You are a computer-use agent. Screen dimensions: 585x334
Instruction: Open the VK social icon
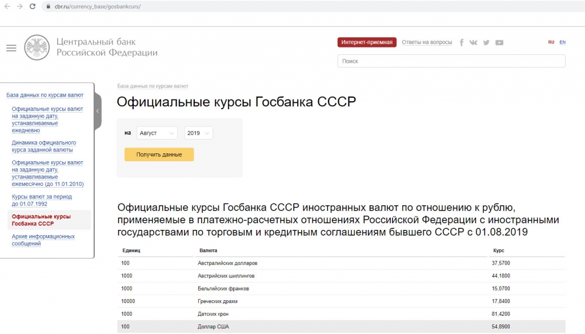(x=473, y=42)
